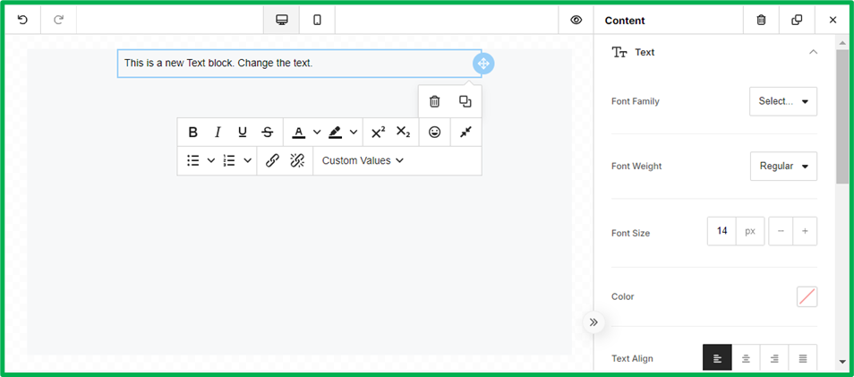Viewport: 854px width, 377px height.
Task: Click the collapse toolbar arrows icon
Action: pos(465,132)
